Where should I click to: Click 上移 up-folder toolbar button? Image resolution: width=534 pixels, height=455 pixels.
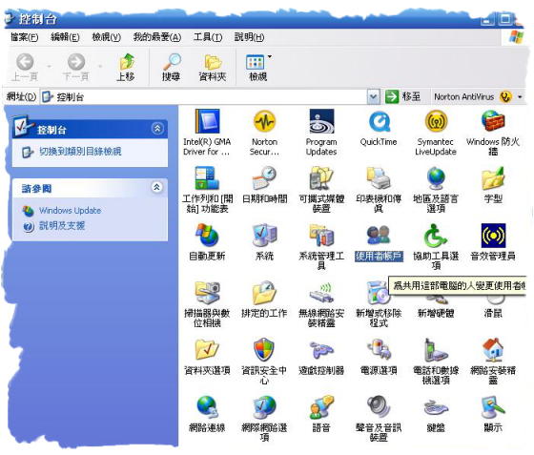pos(126,67)
